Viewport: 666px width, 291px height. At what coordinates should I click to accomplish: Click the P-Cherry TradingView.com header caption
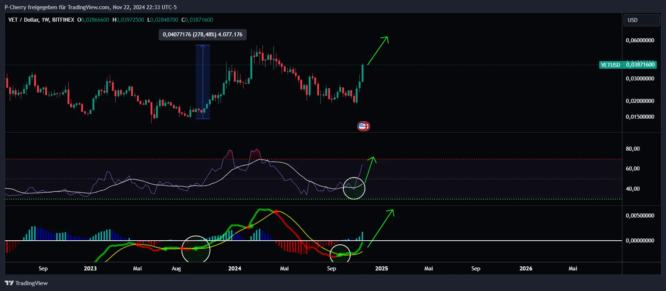point(91,7)
